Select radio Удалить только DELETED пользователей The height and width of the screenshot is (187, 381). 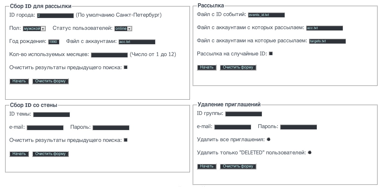click(x=309, y=152)
